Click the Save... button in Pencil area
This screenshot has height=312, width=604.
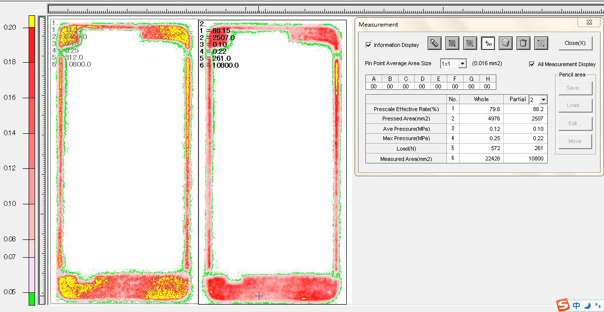pyautogui.click(x=575, y=87)
